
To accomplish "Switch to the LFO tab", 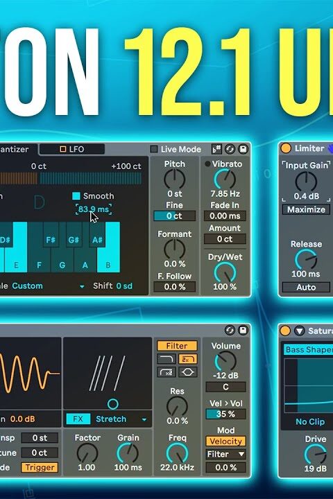I will click(x=72, y=149).
